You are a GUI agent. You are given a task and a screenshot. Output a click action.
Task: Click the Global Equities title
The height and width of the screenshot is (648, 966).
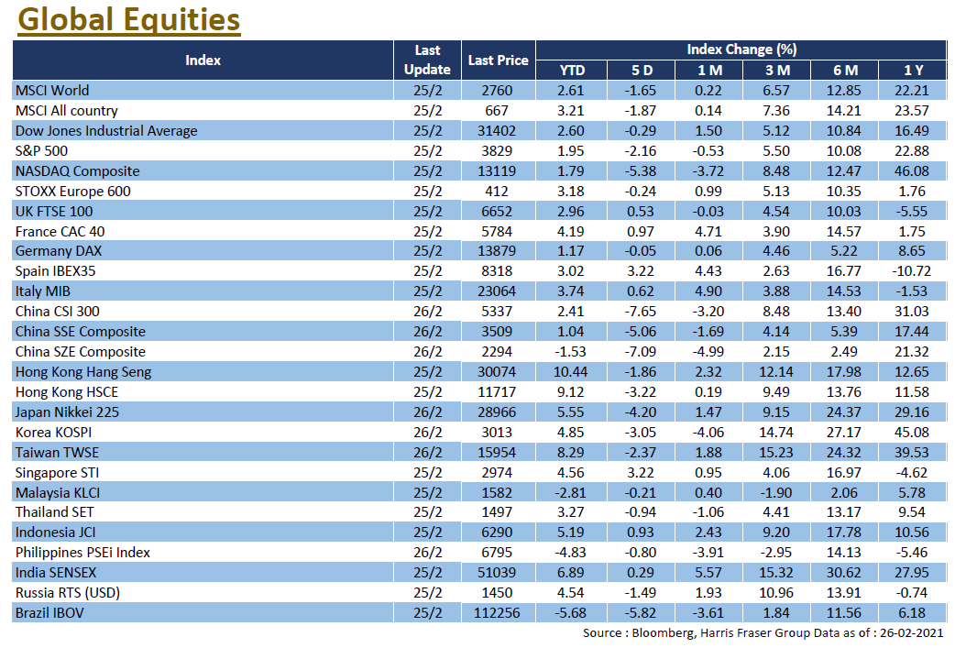tap(128, 20)
